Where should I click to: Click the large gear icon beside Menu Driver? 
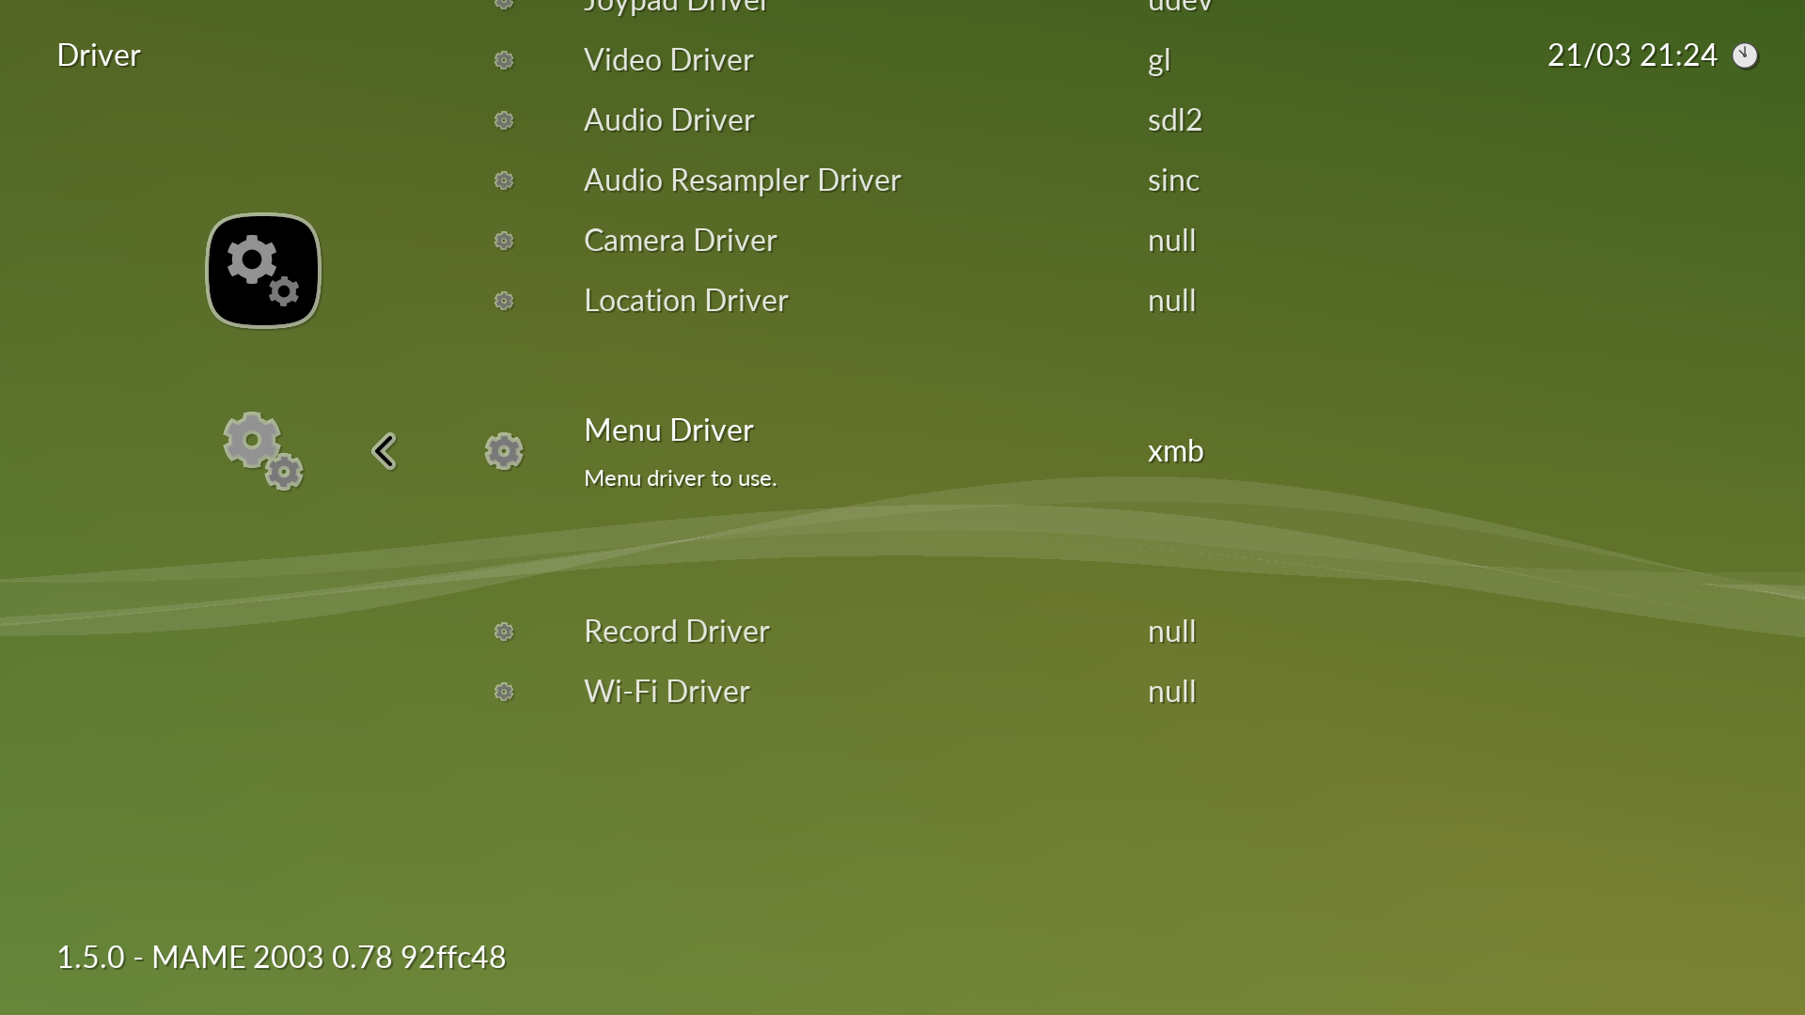[504, 451]
